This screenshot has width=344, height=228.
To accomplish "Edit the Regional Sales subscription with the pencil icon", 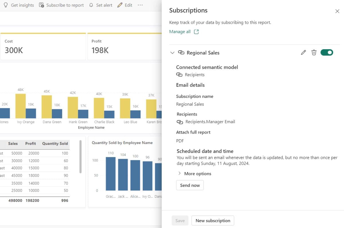I will point(303,52).
